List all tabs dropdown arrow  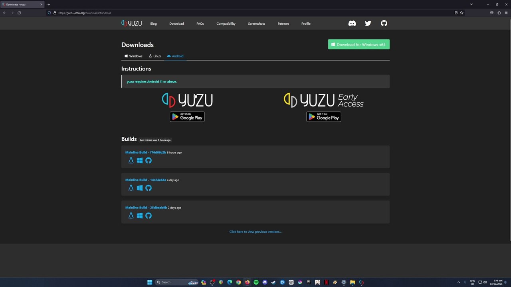[x=471, y=4]
